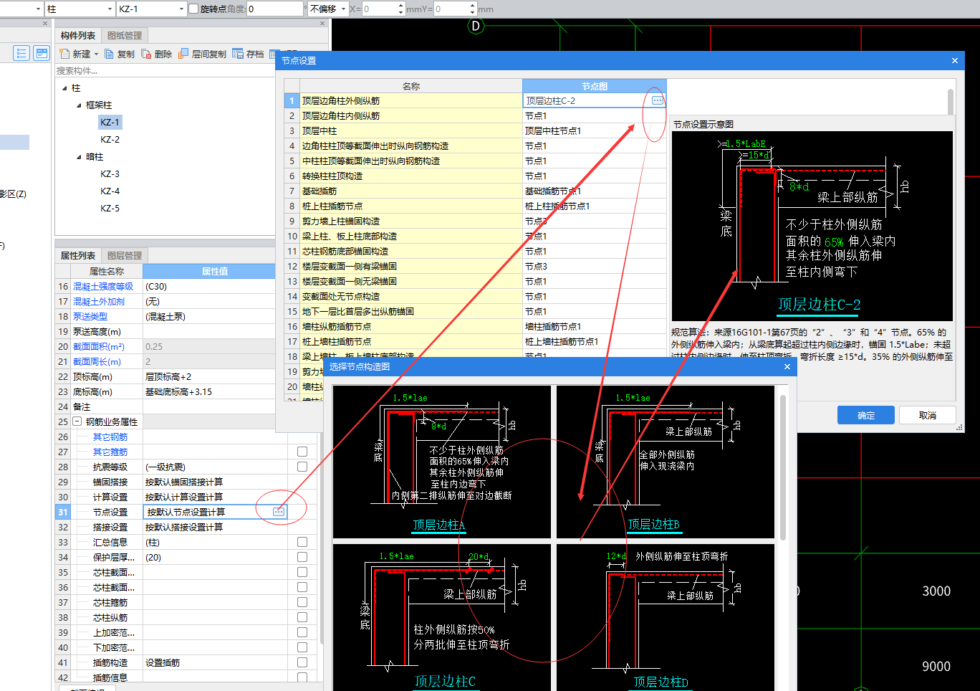Screen dimensions: 980x691
Task: Click the 名称 column header in node table
Action: 411,86
